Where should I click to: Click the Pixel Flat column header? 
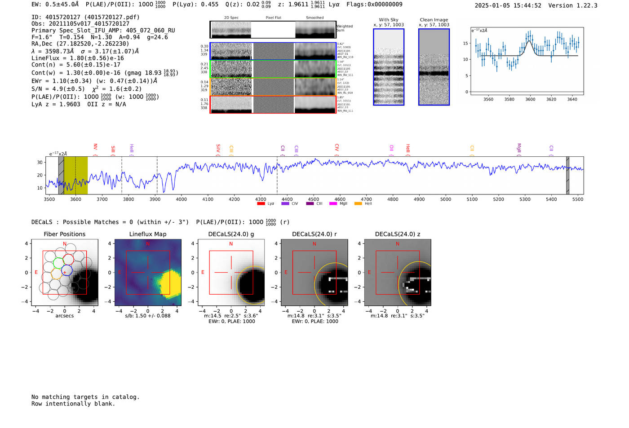click(x=273, y=18)
